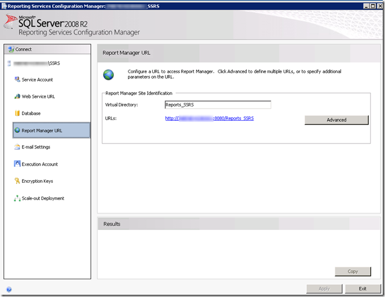
Task: Click the Connect server icon
Action: click(11, 49)
